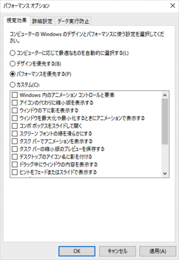This screenshot has width=179, height=260.
Task: Click the list scroll up arrow
Action: tap(164, 95)
